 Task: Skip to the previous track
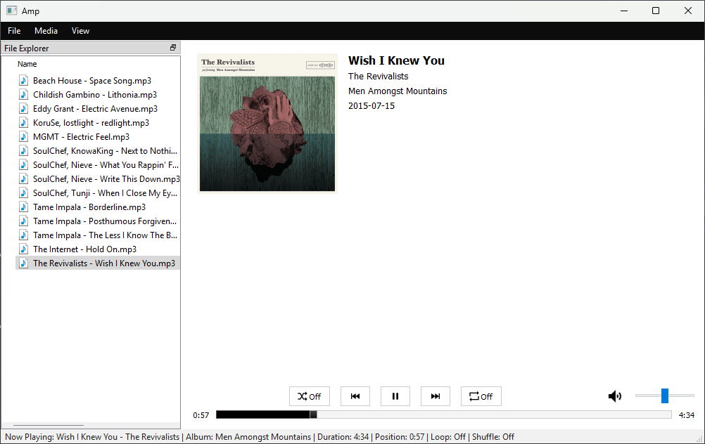(355, 396)
